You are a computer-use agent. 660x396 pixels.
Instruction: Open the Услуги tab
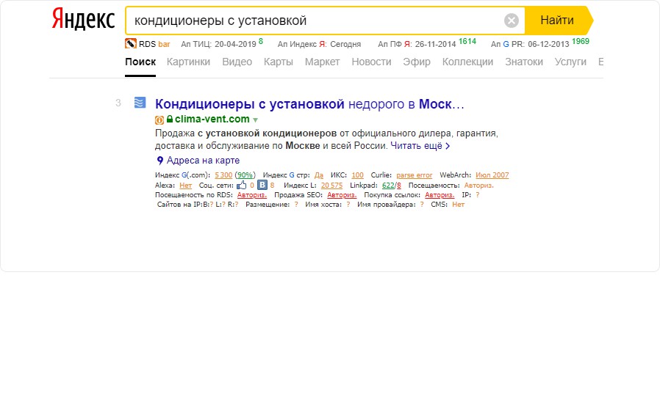click(570, 62)
